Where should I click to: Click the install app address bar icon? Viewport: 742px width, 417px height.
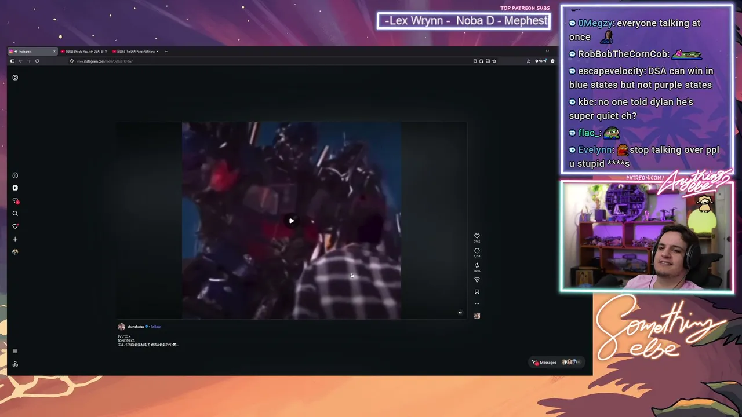click(x=488, y=61)
